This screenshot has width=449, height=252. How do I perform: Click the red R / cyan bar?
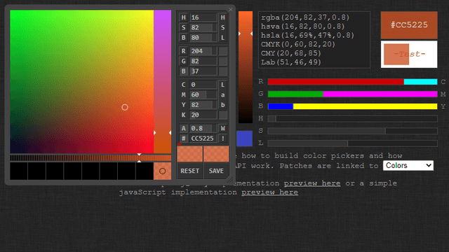pyautogui.click(x=352, y=82)
